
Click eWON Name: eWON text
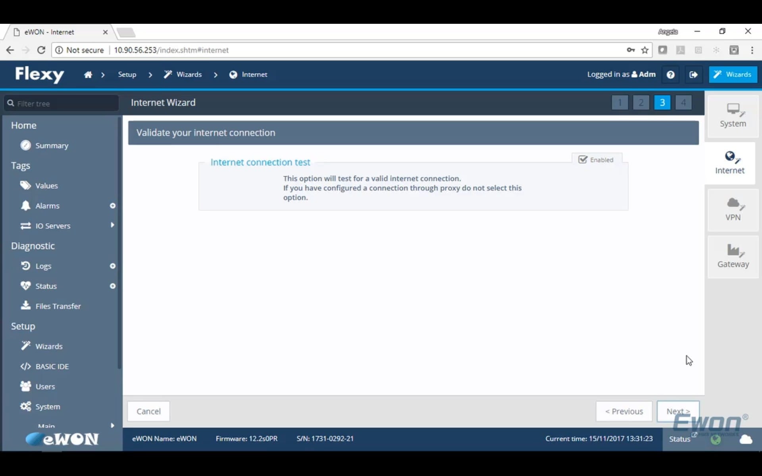[164, 438]
